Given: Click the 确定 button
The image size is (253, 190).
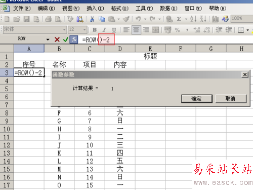Looking at the screenshot, I should (197, 99).
